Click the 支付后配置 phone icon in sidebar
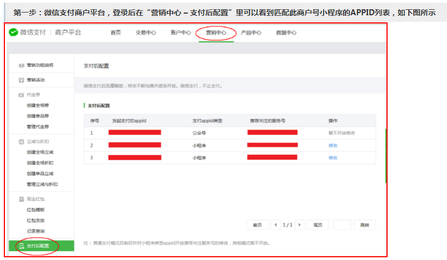This screenshot has height=260, width=447. tap(22, 246)
